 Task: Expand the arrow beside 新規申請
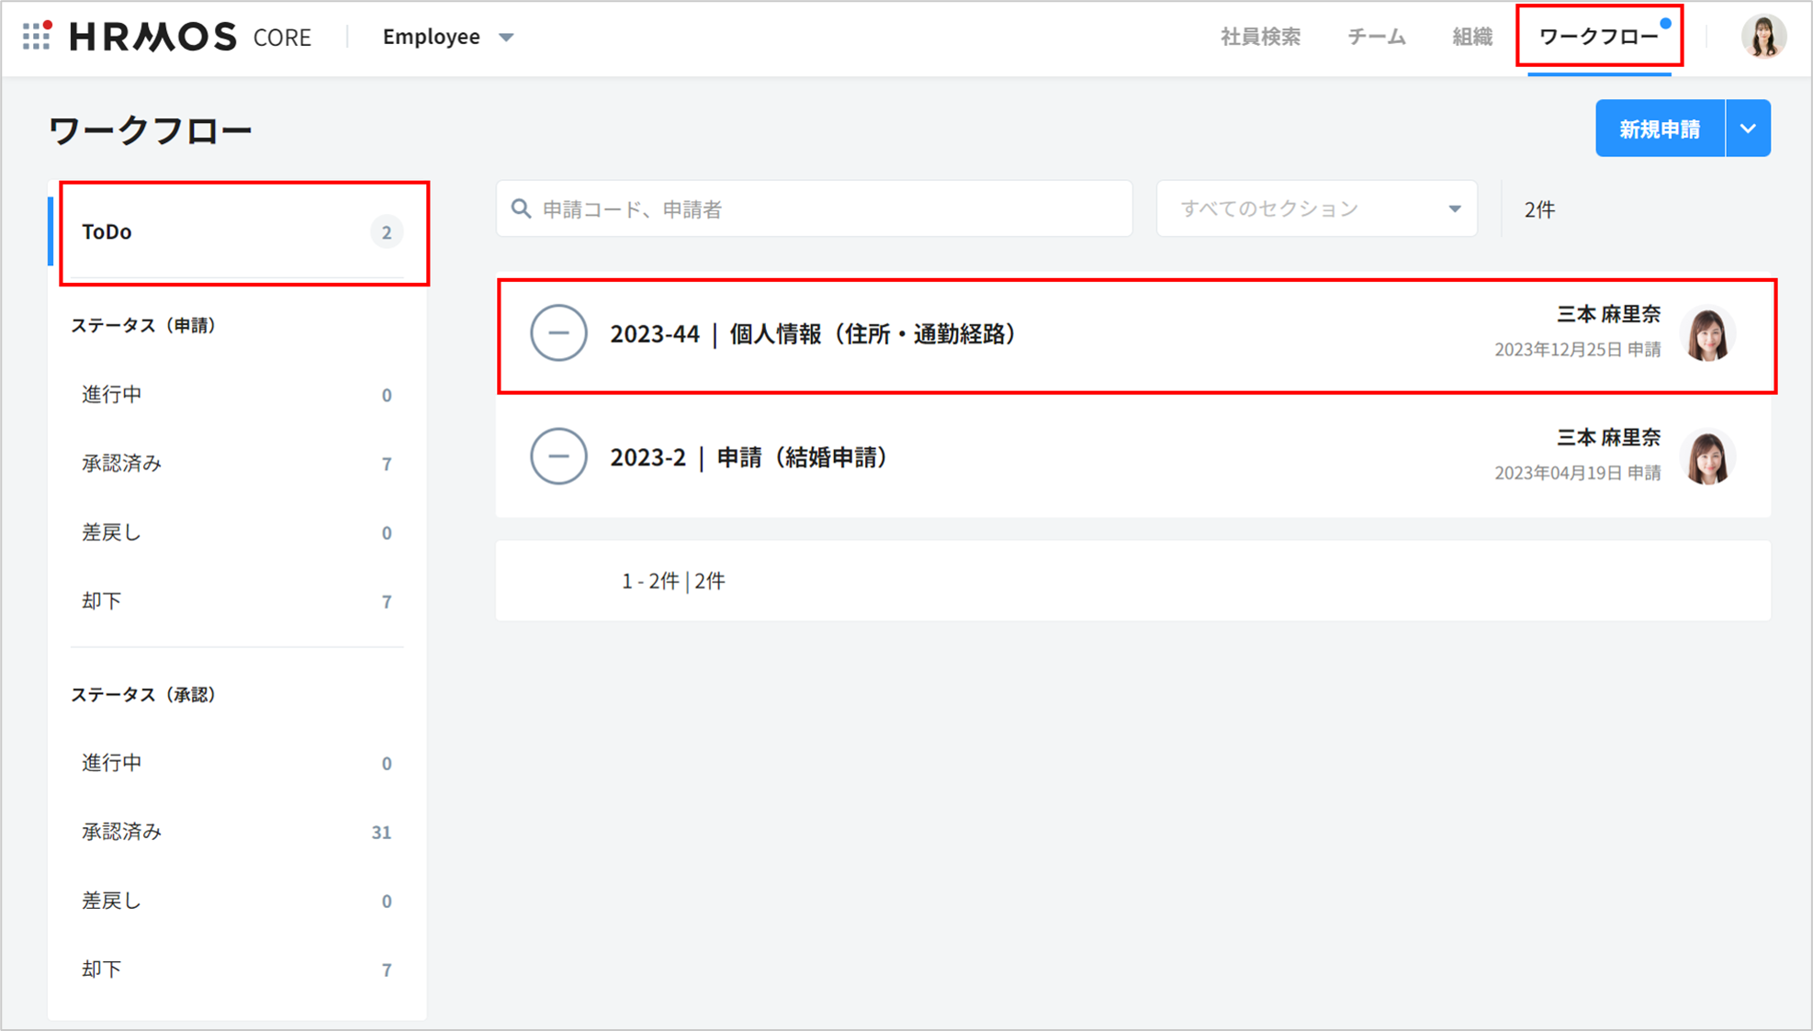pyautogui.click(x=1748, y=129)
